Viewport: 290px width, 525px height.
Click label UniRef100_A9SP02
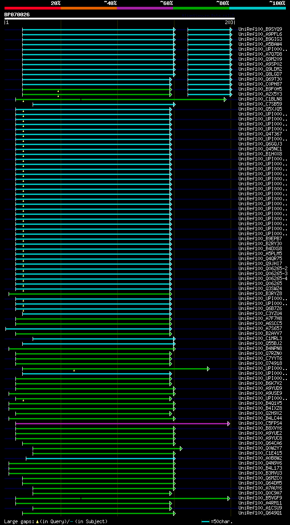260,64
